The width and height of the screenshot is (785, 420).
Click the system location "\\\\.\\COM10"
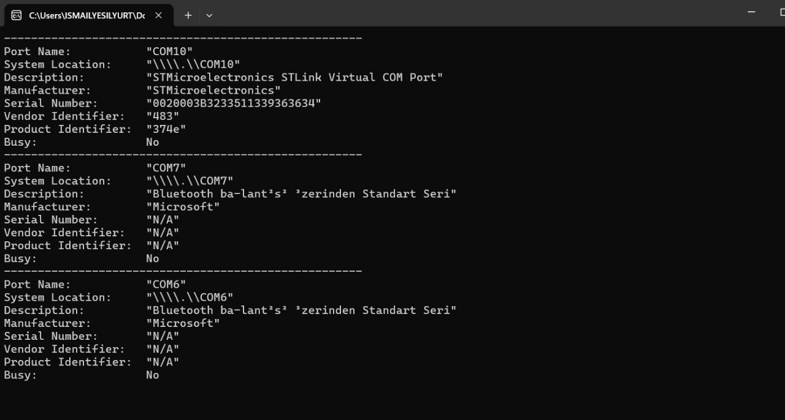[193, 64]
